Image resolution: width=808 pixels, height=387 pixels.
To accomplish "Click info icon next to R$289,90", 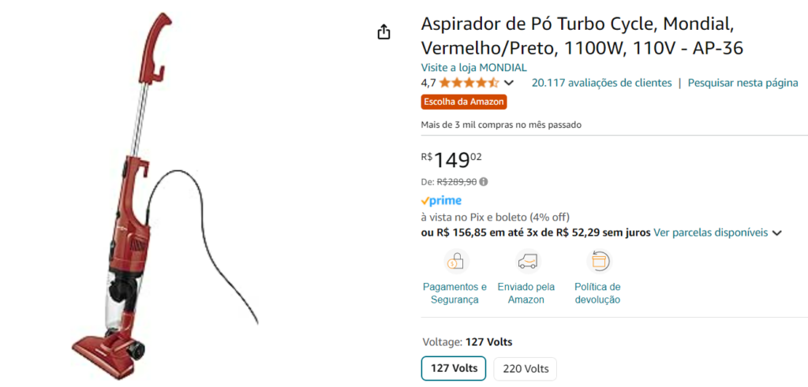I will [484, 181].
